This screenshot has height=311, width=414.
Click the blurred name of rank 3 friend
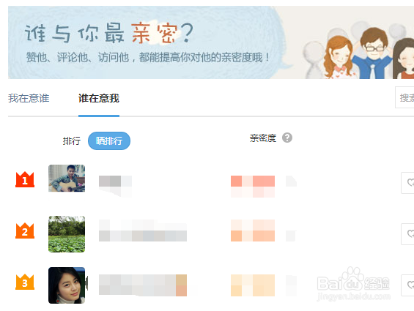143,285
